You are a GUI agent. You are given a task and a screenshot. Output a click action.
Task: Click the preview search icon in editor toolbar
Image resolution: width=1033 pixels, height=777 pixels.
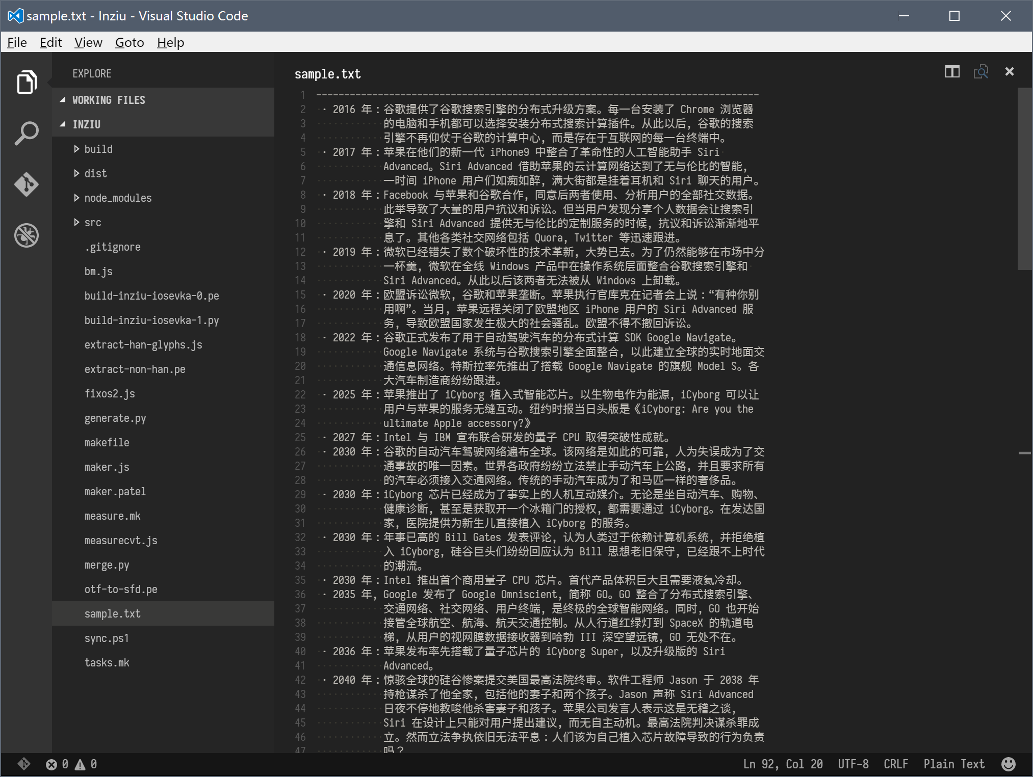click(980, 71)
